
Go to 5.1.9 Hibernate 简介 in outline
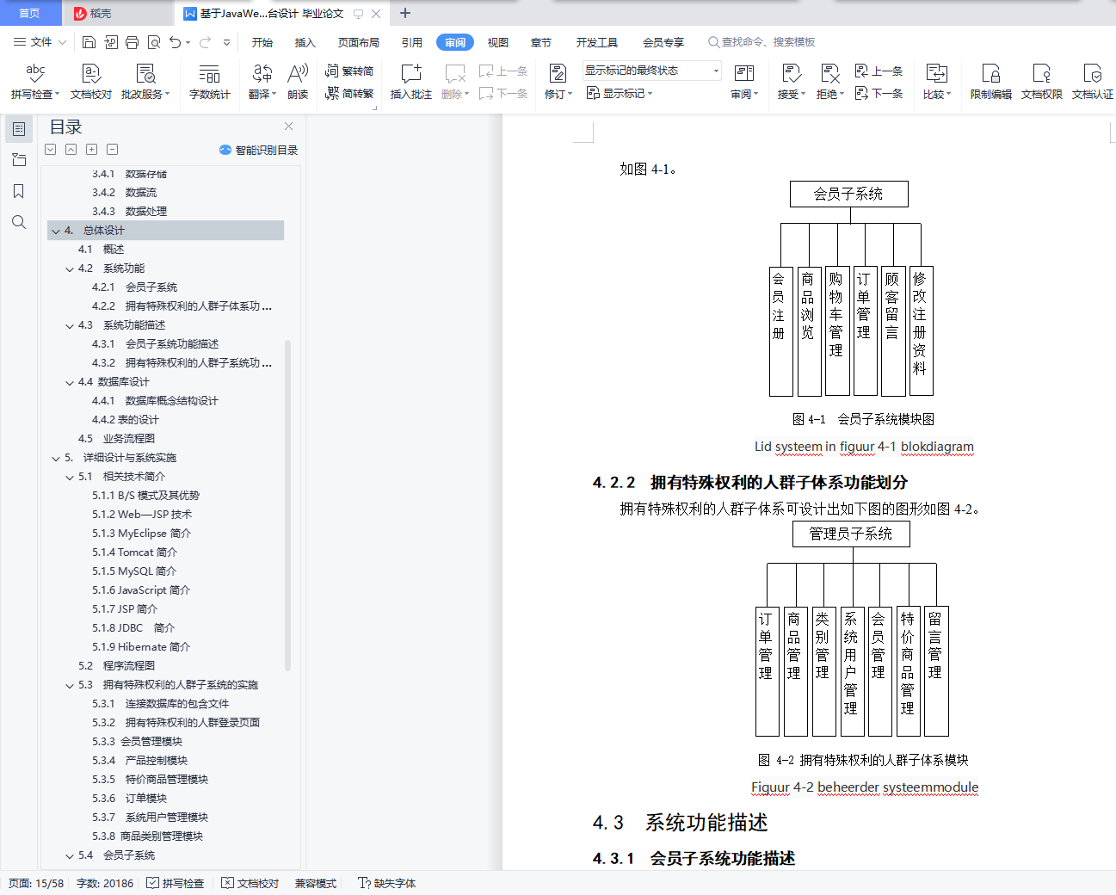click(x=141, y=647)
